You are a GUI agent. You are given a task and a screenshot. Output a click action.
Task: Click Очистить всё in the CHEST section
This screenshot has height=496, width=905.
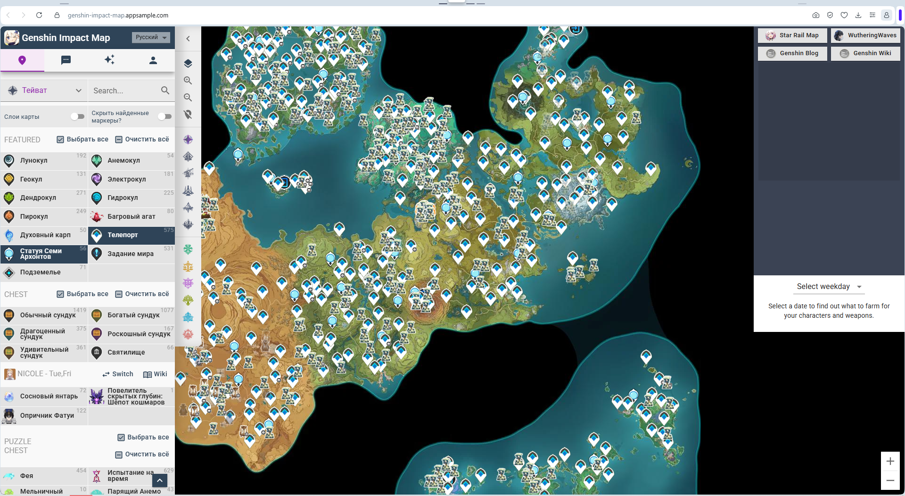pyautogui.click(x=142, y=294)
